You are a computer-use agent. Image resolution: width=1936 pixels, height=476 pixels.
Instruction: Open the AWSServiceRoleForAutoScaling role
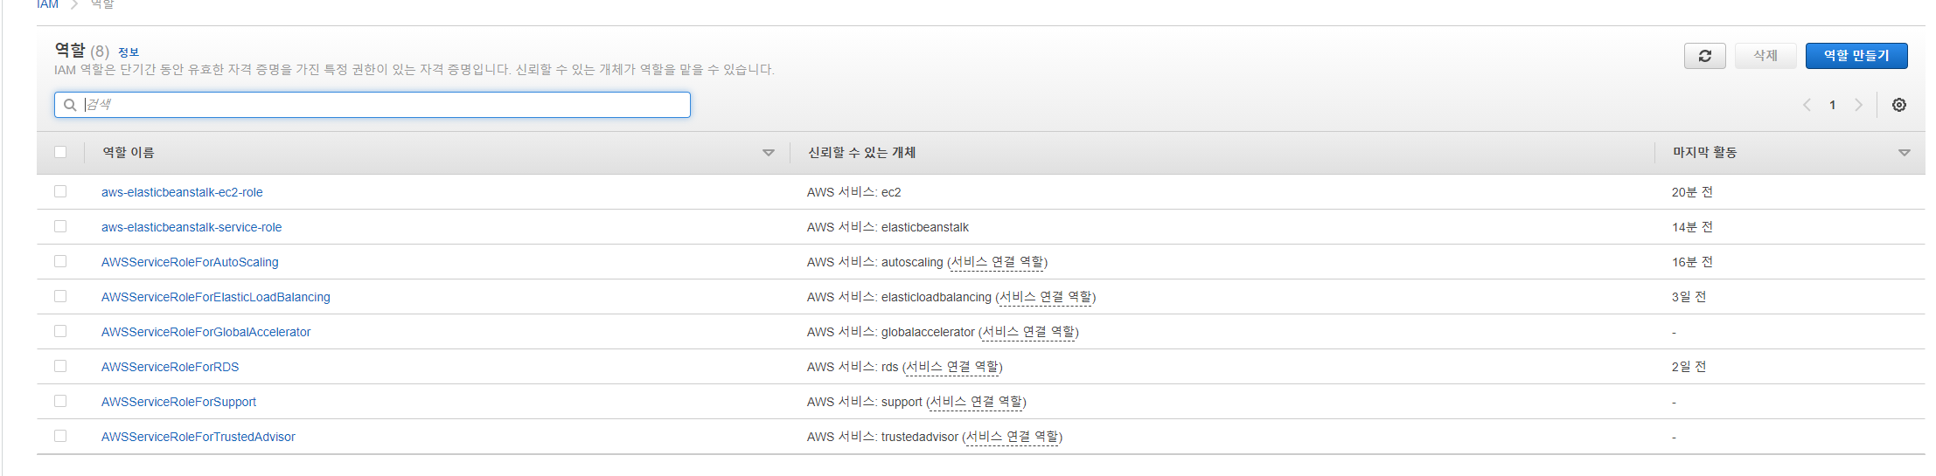click(x=190, y=262)
